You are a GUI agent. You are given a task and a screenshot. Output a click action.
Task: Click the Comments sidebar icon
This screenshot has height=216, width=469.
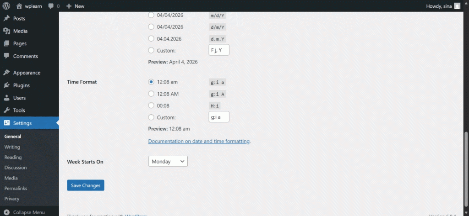[6, 56]
